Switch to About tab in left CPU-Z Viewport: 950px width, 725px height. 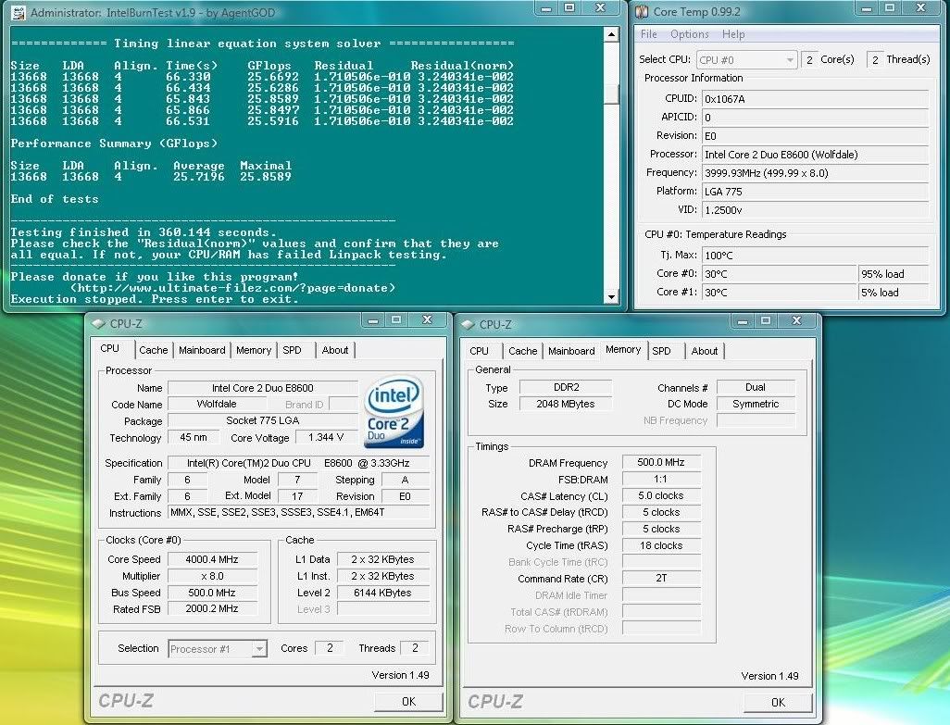tap(335, 350)
